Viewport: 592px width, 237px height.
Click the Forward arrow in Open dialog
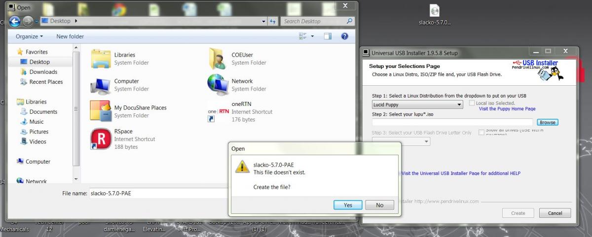click(x=28, y=21)
